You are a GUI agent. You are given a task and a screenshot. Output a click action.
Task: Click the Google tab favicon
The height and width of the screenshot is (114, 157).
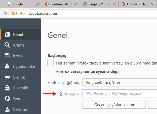9,4
